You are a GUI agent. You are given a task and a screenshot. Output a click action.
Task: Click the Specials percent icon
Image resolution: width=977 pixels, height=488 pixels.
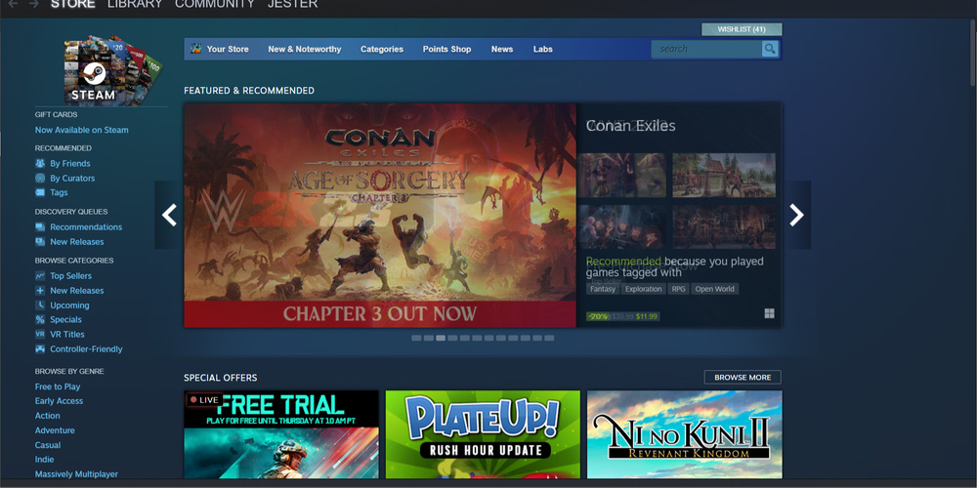tap(40, 320)
